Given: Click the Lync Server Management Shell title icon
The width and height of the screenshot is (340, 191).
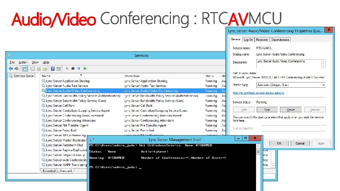Looking at the screenshot, I should coord(92,139).
